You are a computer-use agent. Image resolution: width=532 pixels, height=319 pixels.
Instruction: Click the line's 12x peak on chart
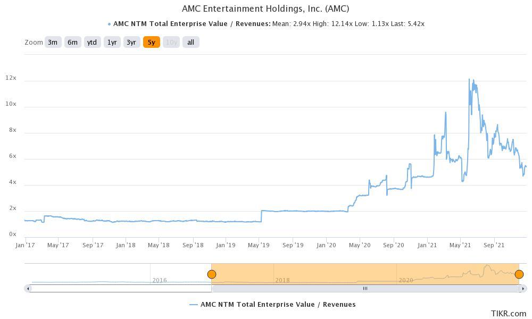click(469, 79)
